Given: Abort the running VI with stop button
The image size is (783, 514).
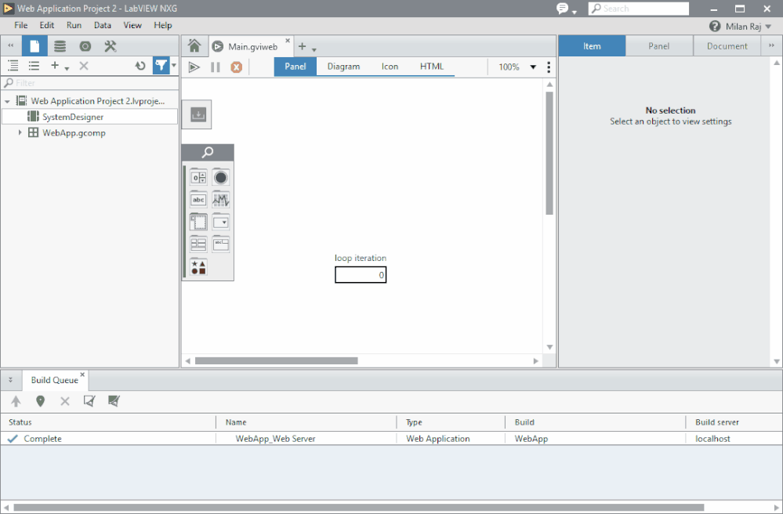Looking at the screenshot, I should (236, 67).
